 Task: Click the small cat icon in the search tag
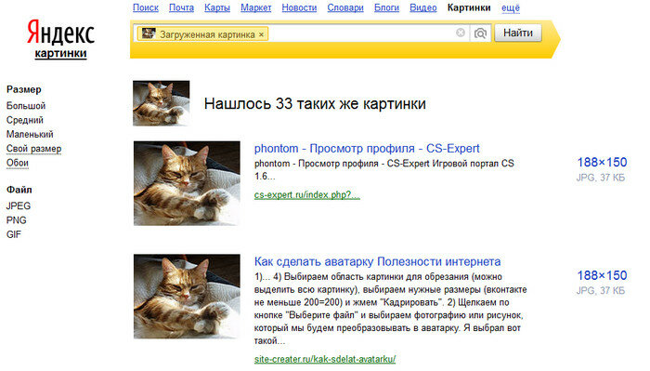pos(149,33)
